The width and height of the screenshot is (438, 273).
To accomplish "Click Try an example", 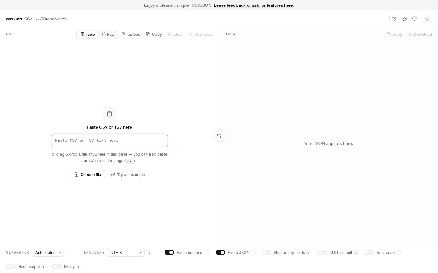I will point(128,174).
